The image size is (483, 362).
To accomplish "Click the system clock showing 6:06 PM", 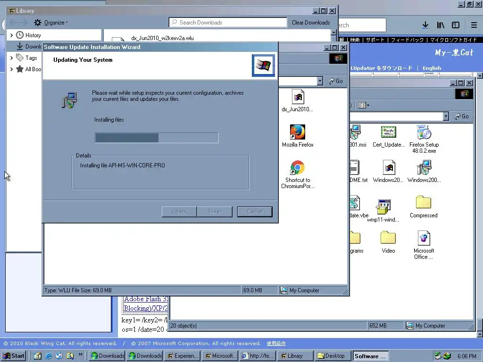I will (x=466, y=356).
